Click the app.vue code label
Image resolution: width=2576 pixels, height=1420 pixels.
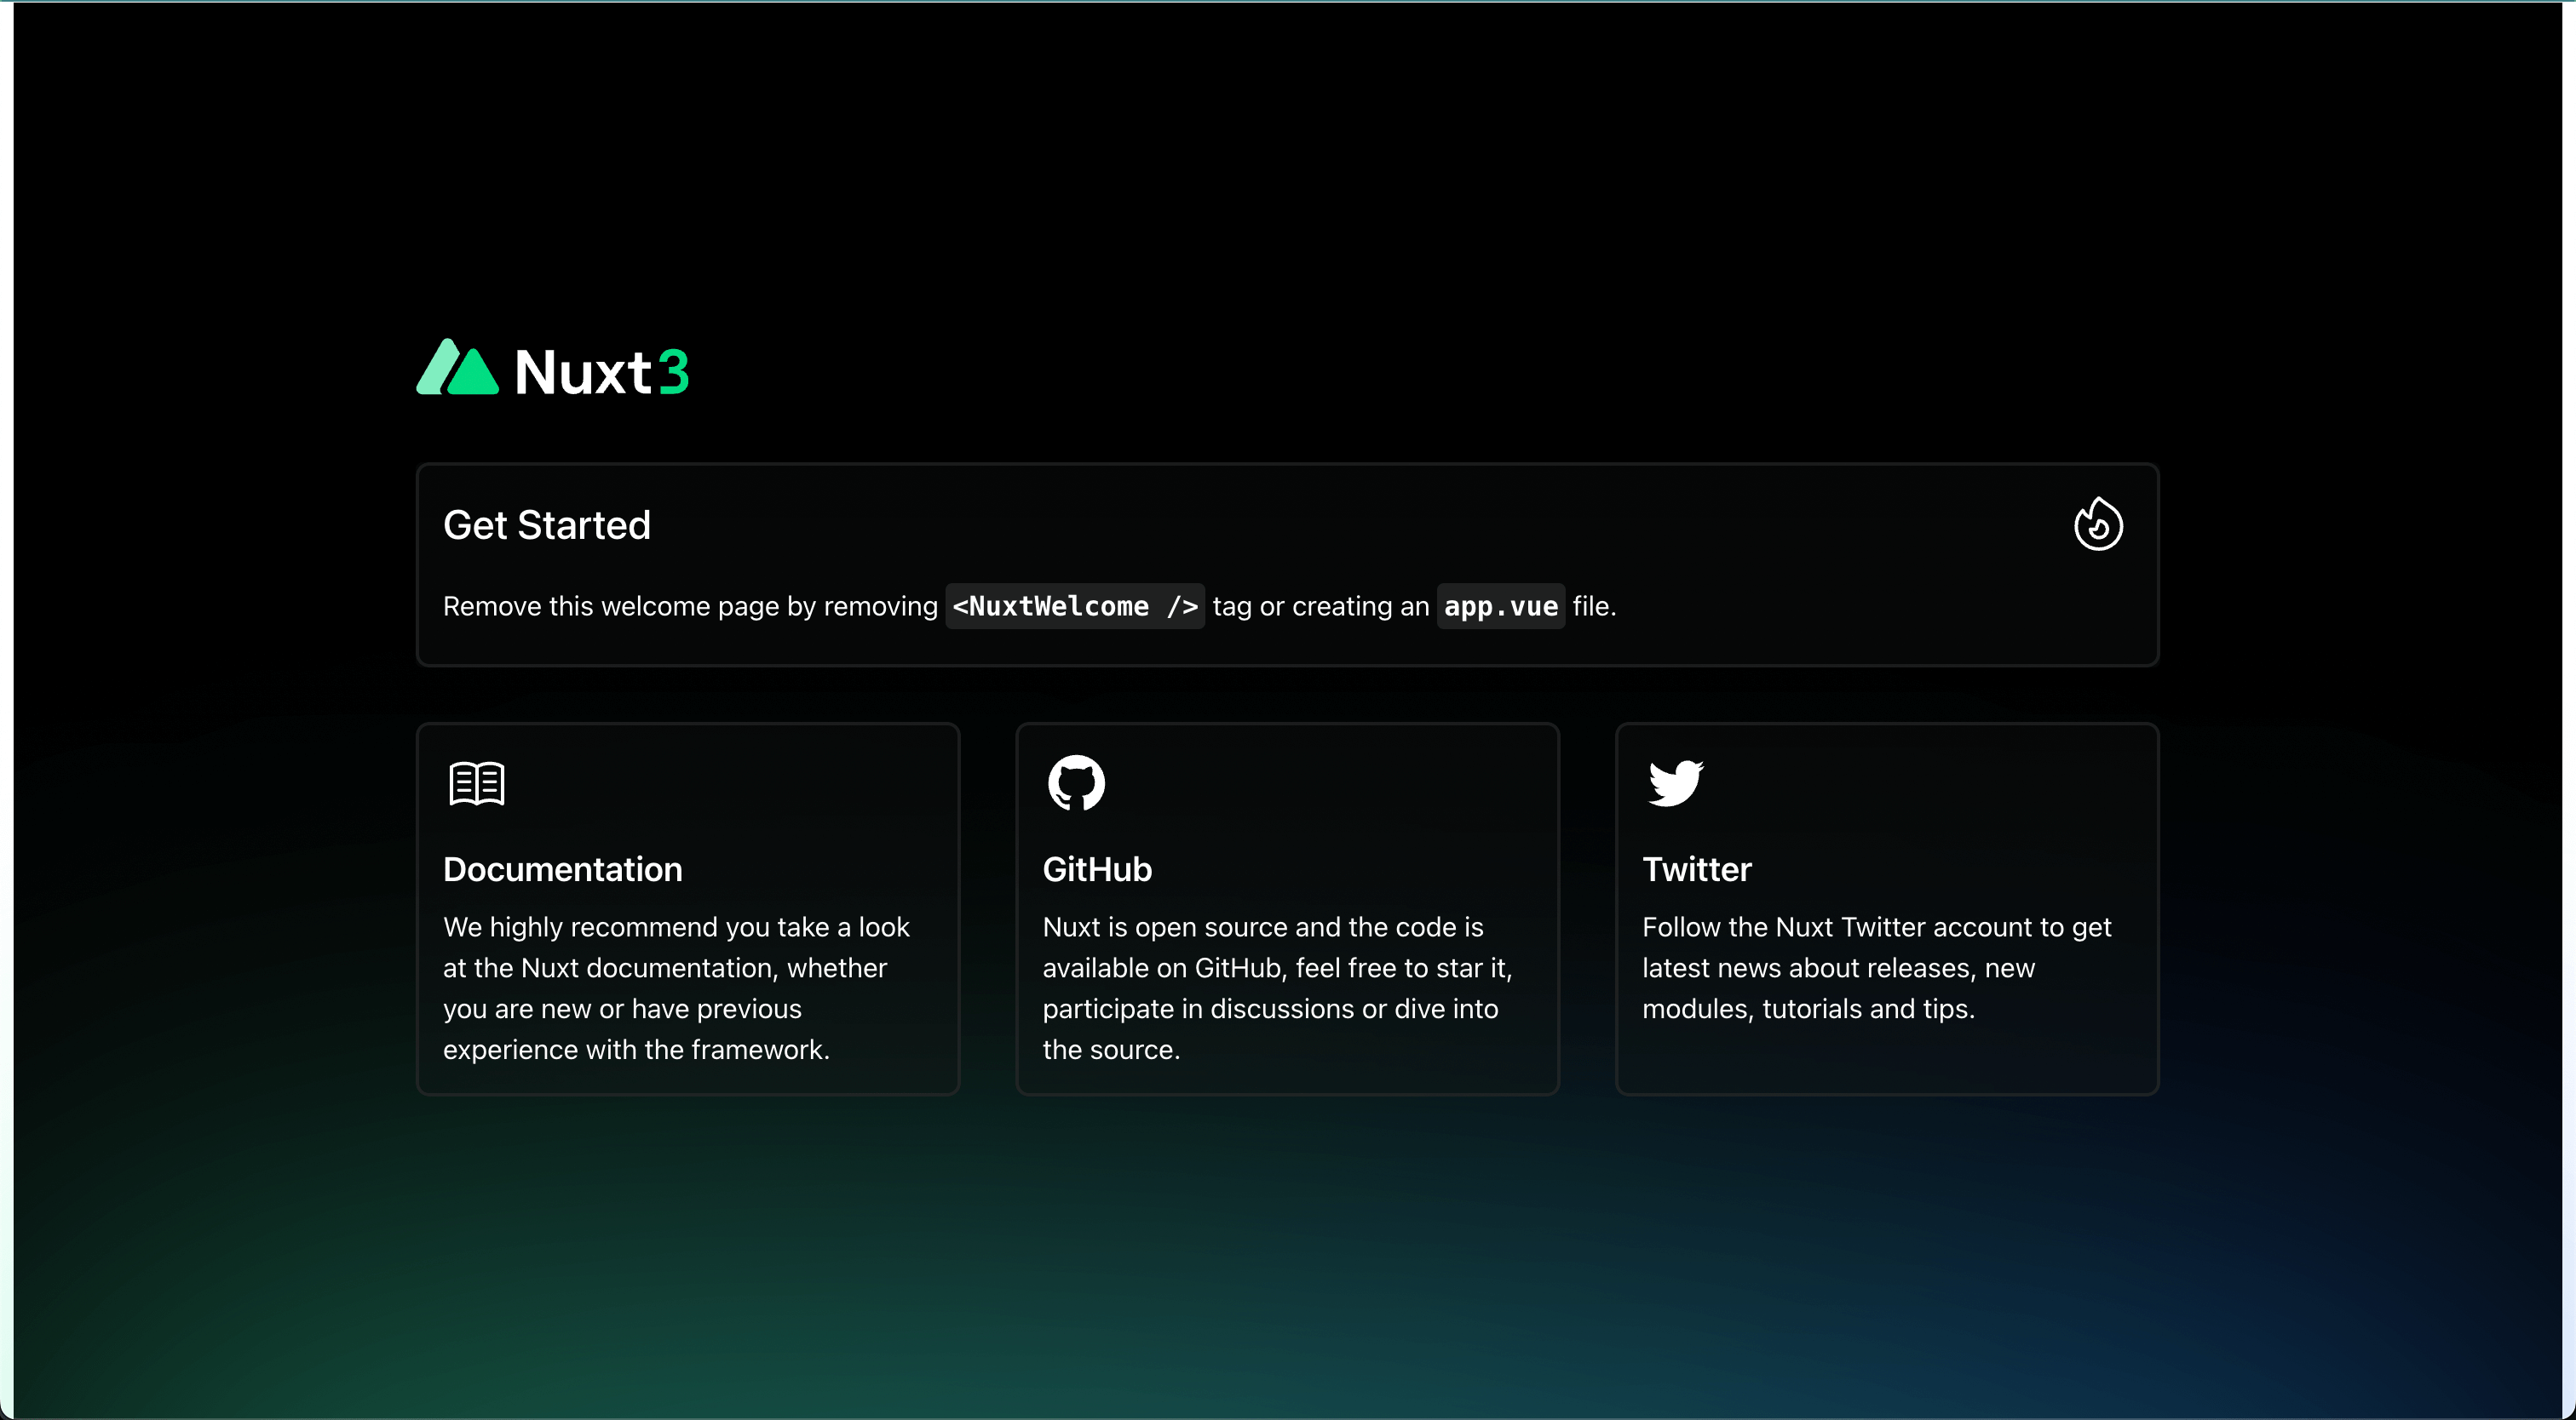(1501, 605)
